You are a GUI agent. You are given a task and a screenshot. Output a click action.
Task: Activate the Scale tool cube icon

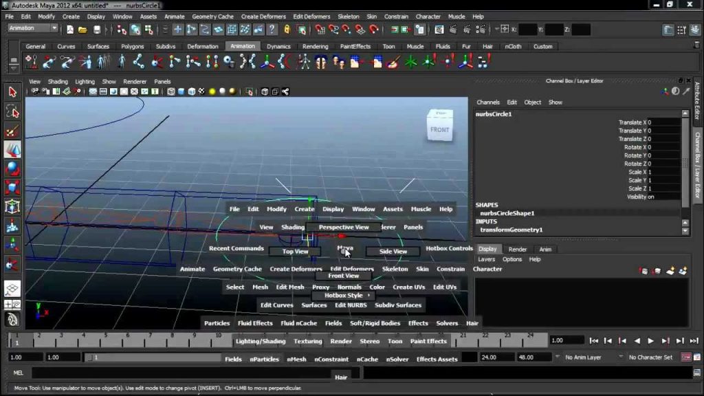[x=12, y=188]
